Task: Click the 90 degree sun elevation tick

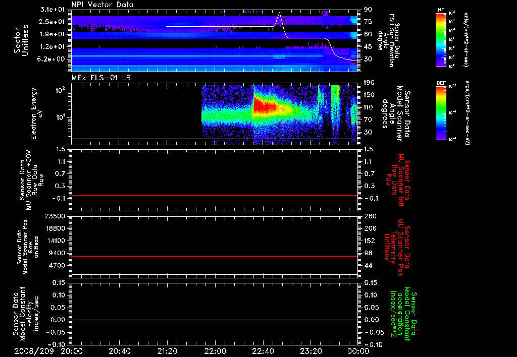Action: (368, 10)
